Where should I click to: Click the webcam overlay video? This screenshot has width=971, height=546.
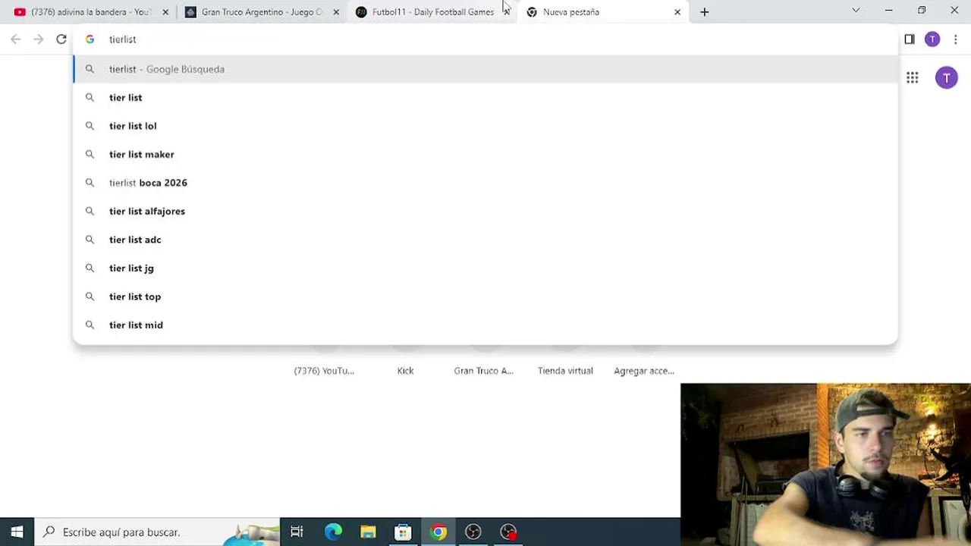coord(825,464)
